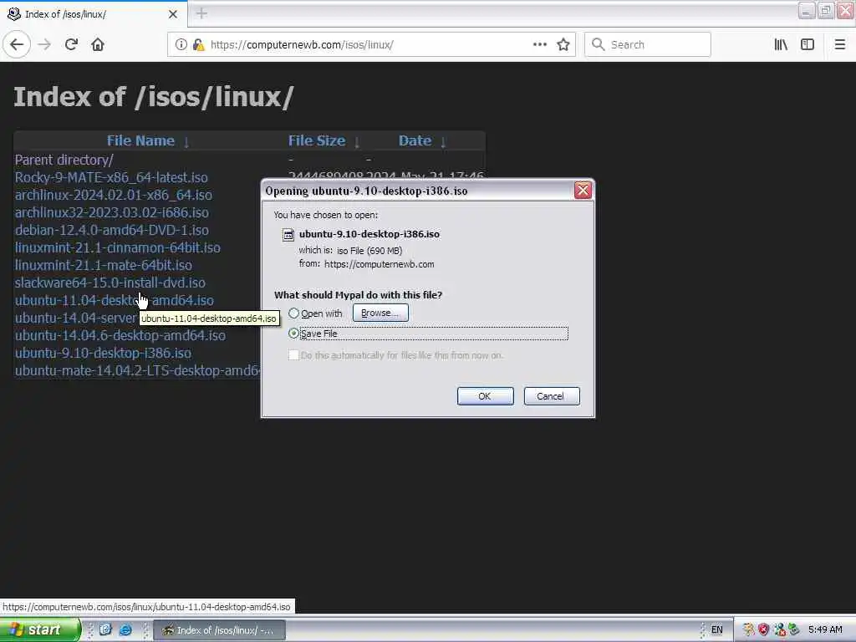Click the red shield security tray icon
Viewport: 856px width, 642px height.
[763, 629]
